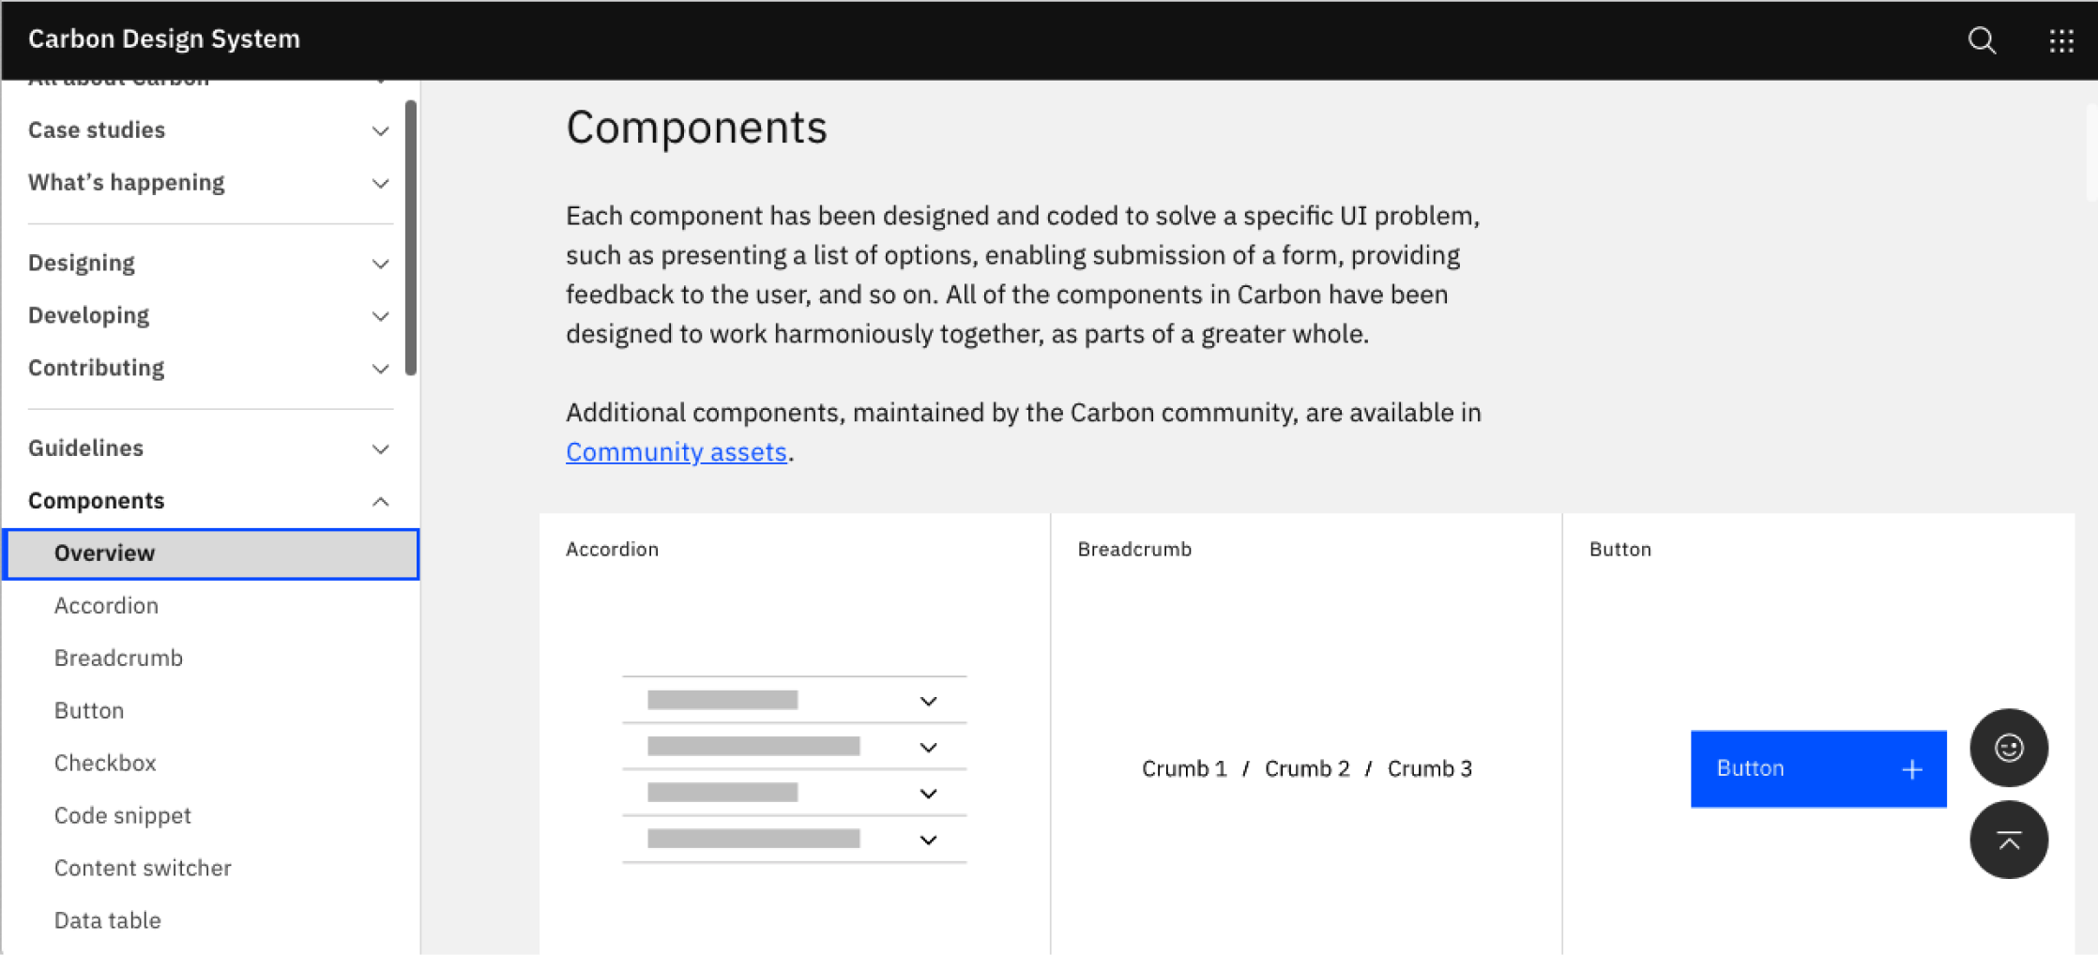Viewport: 2098px width, 955px height.
Task: Expand the Developing section chevron
Action: 380,316
